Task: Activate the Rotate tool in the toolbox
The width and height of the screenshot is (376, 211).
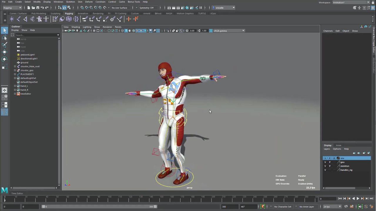Action: coord(4,59)
